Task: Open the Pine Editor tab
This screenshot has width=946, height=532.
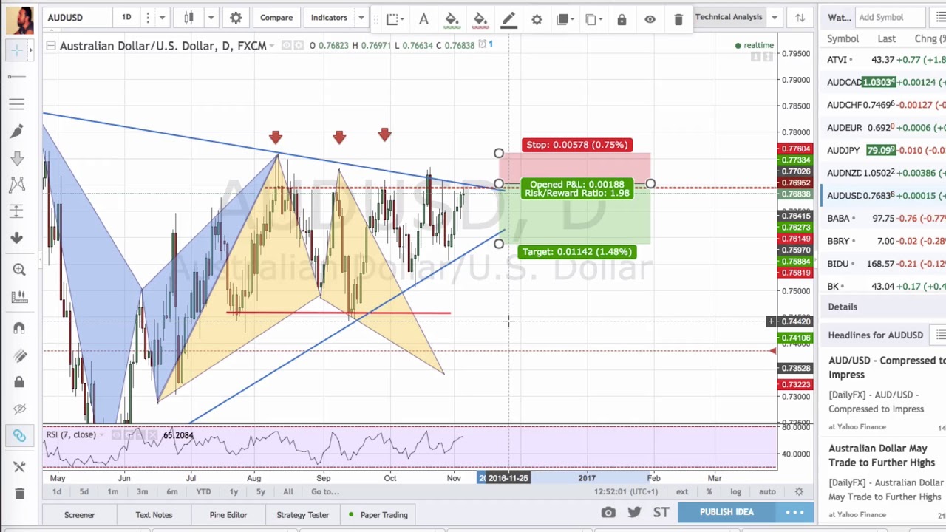Action: coord(228,515)
